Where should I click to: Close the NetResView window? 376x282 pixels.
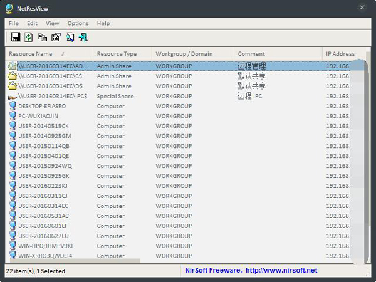[362, 8]
